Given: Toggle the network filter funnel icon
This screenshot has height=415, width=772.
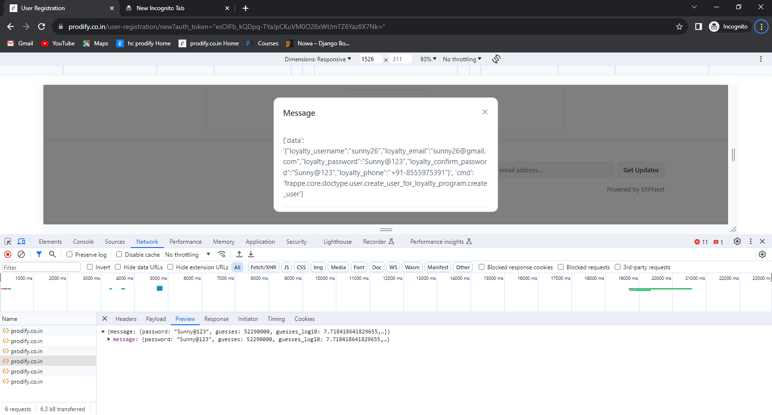Looking at the screenshot, I should (x=39, y=254).
